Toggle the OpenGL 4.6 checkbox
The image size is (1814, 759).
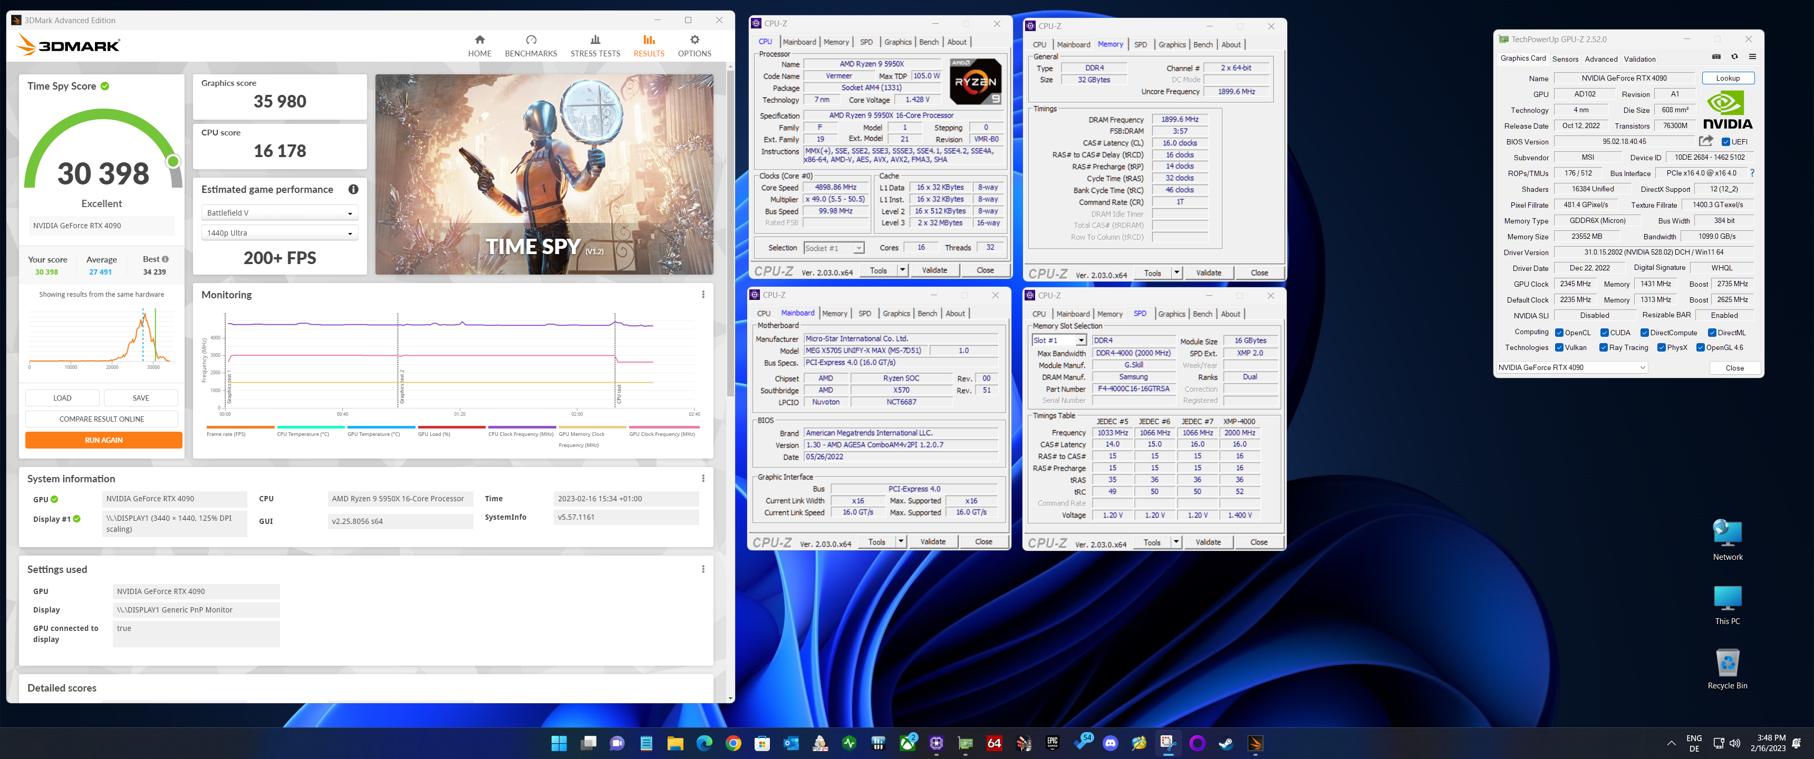(1701, 347)
